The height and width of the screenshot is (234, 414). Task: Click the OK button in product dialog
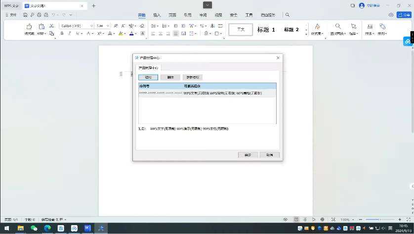coord(248,155)
